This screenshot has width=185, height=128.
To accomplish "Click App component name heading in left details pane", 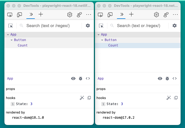I will pyautogui.click(x=10, y=78).
